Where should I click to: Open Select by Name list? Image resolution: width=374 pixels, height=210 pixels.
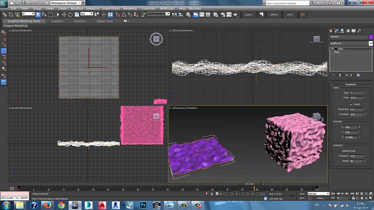point(44,14)
